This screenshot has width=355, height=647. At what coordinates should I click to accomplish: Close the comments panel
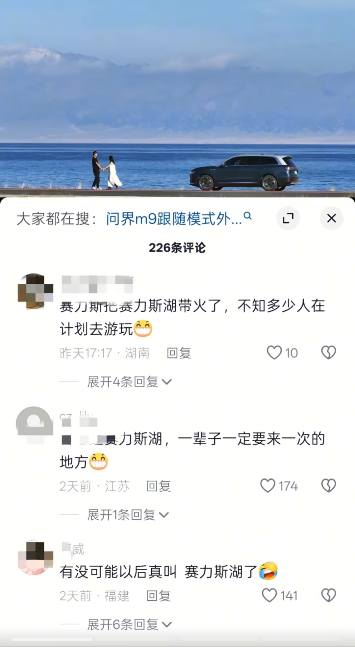[x=331, y=218]
